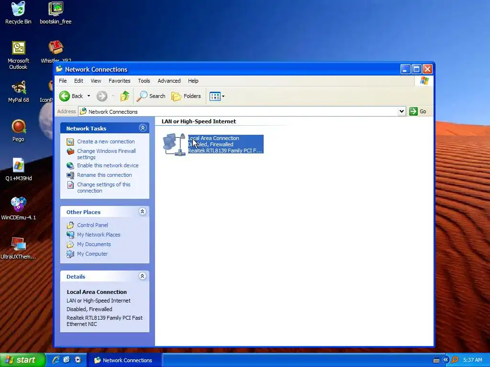Click Create a new connection link

[x=106, y=141]
